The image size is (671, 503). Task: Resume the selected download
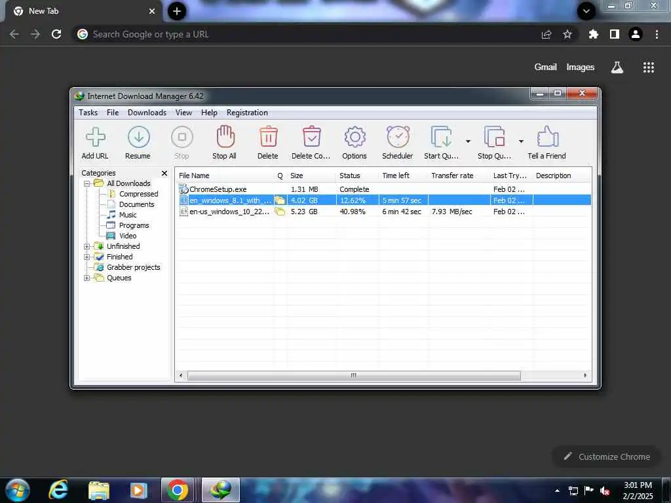pos(138,143)
